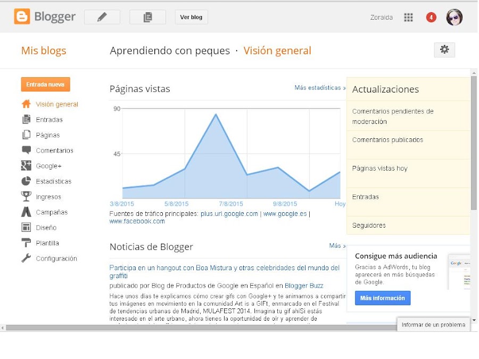Click Informar de un problema
479x359 pixels.
[433, 324]
